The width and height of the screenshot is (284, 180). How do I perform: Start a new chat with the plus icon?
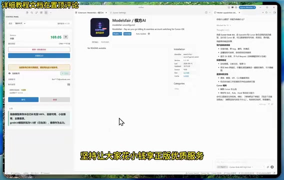pyautogui.click(x=263, y=12)
